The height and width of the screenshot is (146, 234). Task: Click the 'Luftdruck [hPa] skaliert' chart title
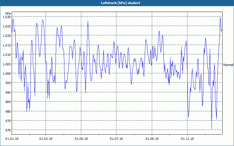[x=121, y=3]
